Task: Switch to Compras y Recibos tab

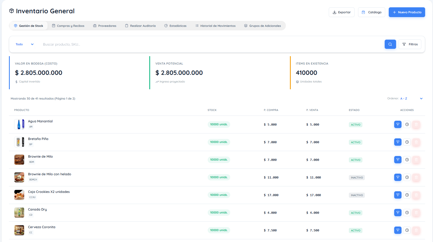Action: (68, 26)
